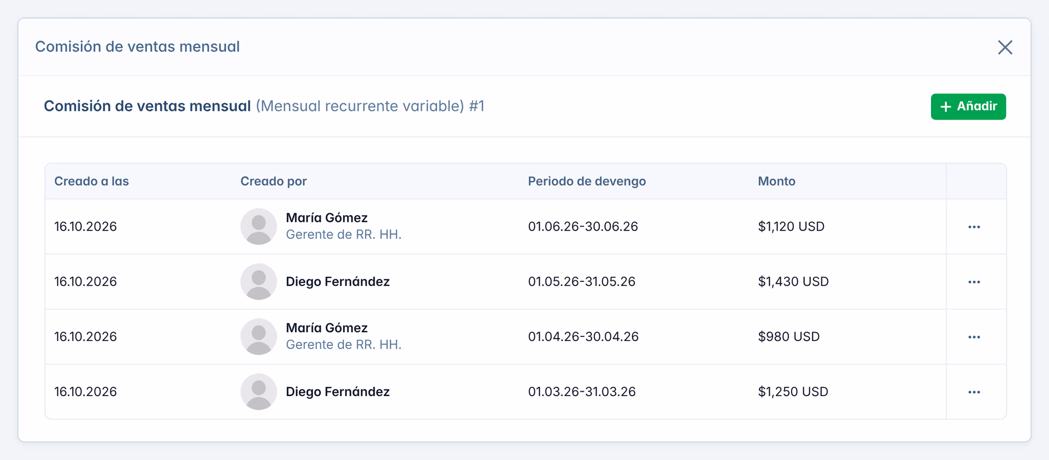Click the amount $1,250 USD
Viewport: 1049px width, 460px height.
click(x=793, y=392)
